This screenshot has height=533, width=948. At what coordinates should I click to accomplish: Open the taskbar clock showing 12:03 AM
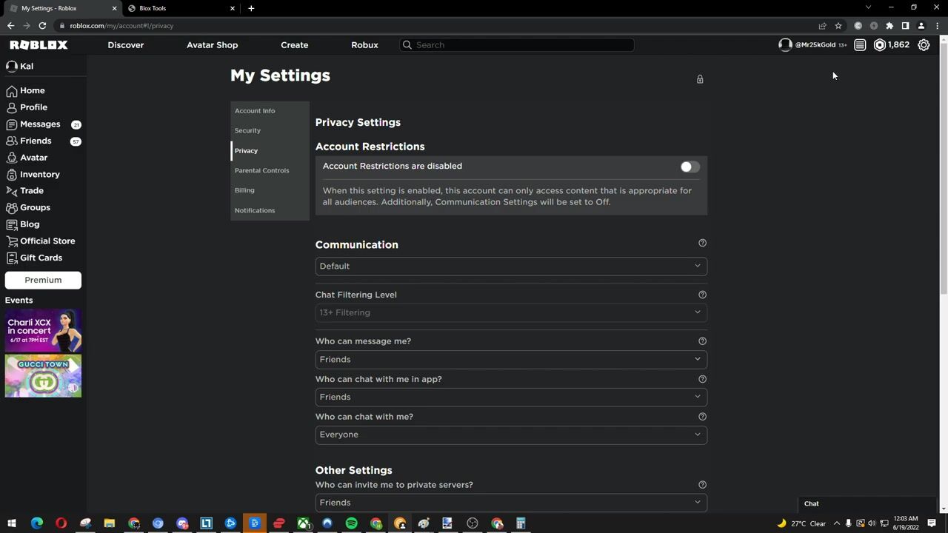point(906,523)
